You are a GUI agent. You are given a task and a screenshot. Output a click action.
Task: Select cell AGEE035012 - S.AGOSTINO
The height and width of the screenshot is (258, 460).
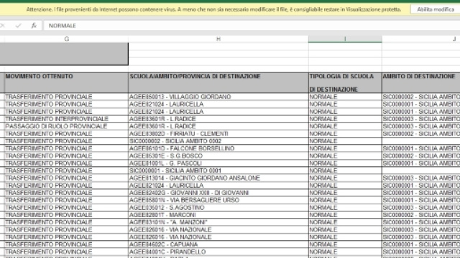pyautogui.click(x=218, y=208)
